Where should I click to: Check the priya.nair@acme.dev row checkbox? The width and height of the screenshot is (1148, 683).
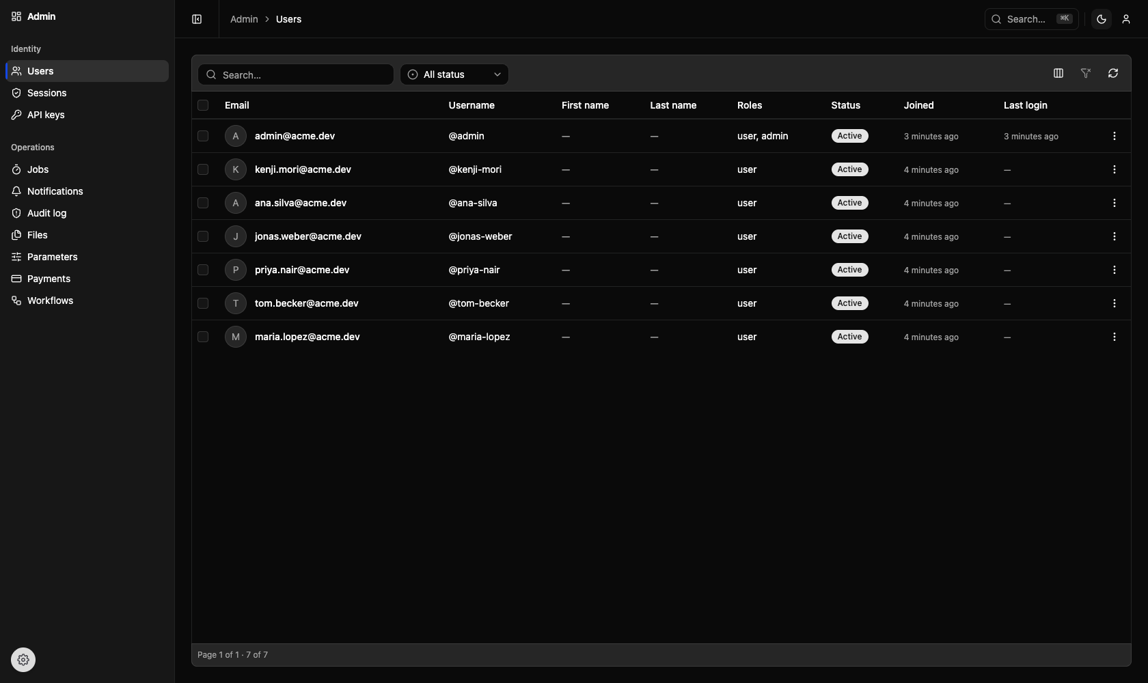click(x=203, y=270)
